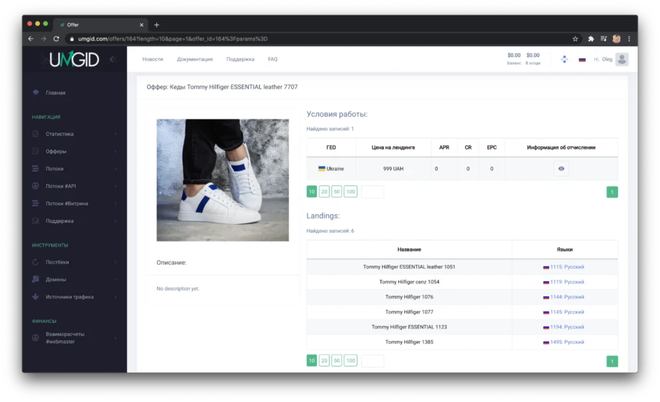Expand the Потоки submenu arrow
The height and width of the screenshot is (402, 660).
116,169
